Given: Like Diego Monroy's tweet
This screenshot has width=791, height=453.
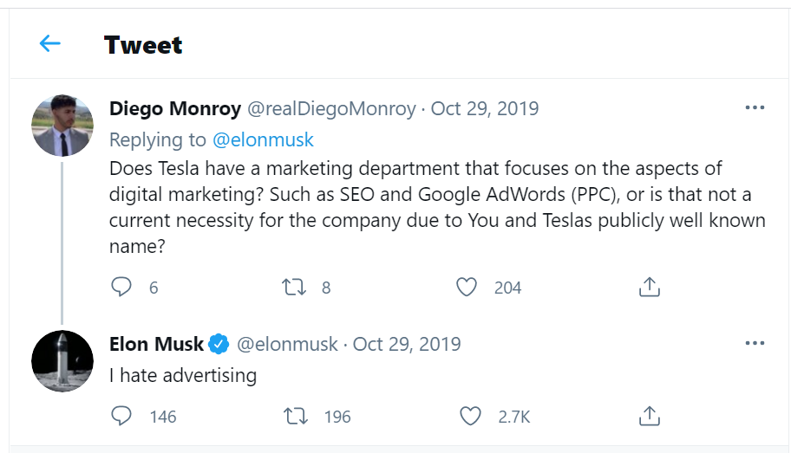Looking at the screenshot, I should (467, 287).
